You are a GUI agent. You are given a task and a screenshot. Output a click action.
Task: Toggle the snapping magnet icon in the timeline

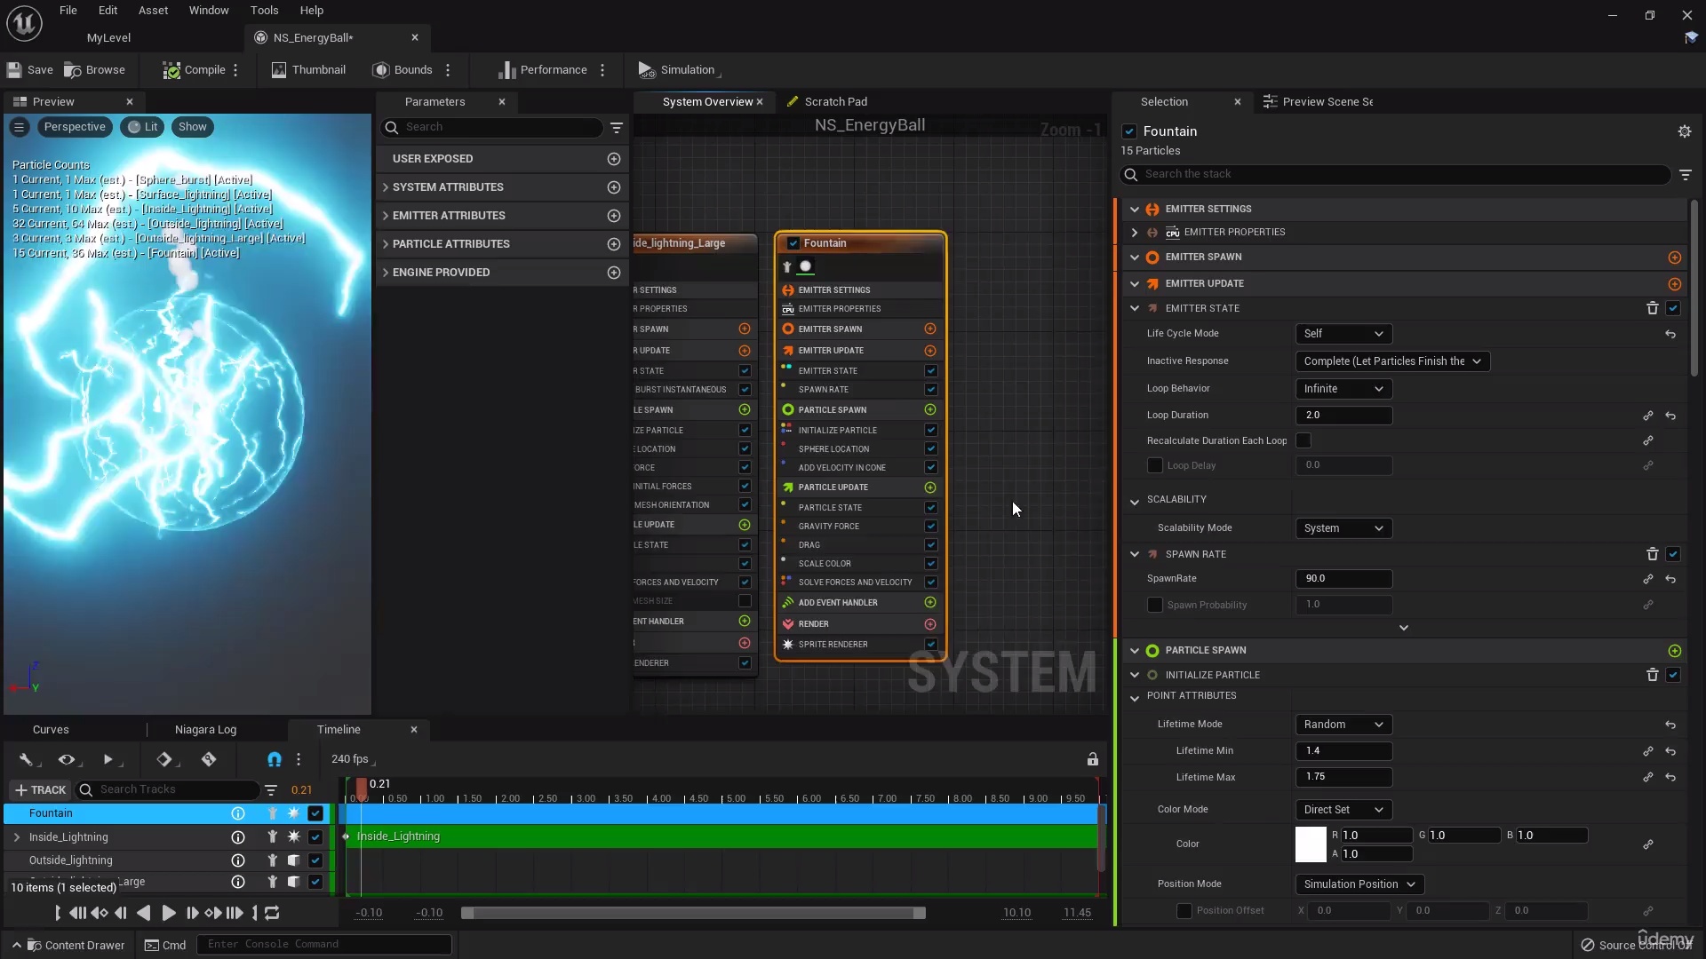coord(273,760)
